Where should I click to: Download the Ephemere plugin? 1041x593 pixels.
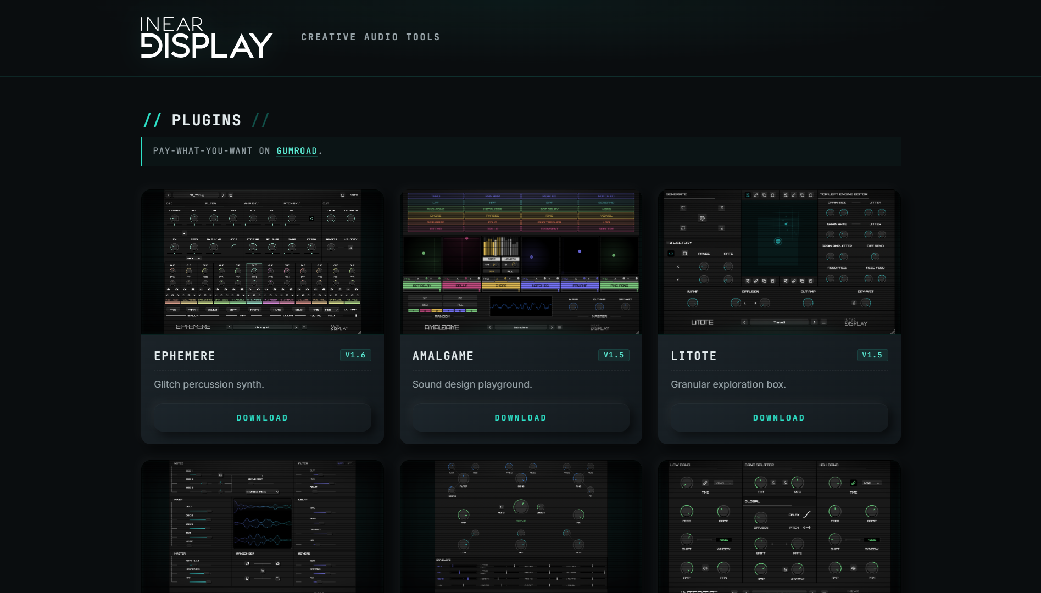(x=263, y=418)
